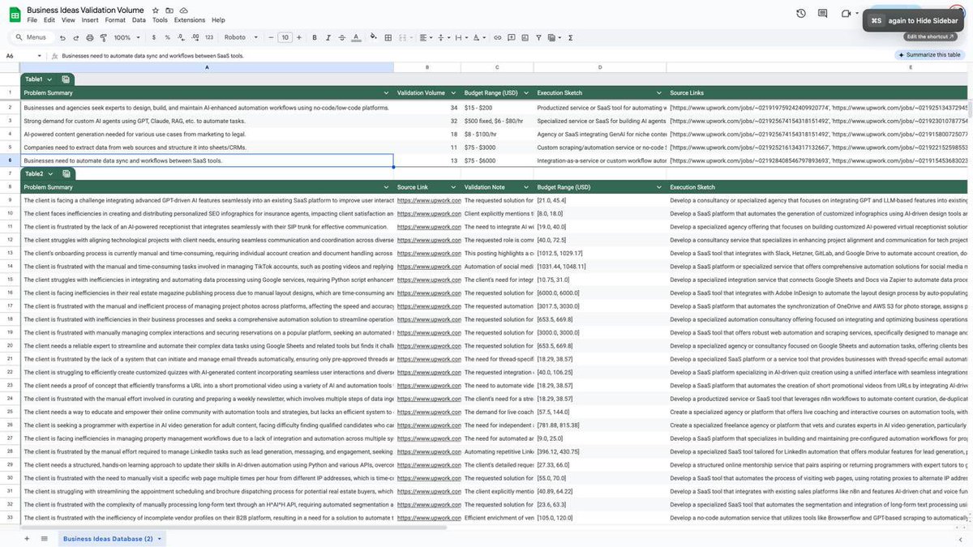Decrease decimal places
The width and height of the screenshot is (973, 547).
pyautogui.click(x=181, y=37)
